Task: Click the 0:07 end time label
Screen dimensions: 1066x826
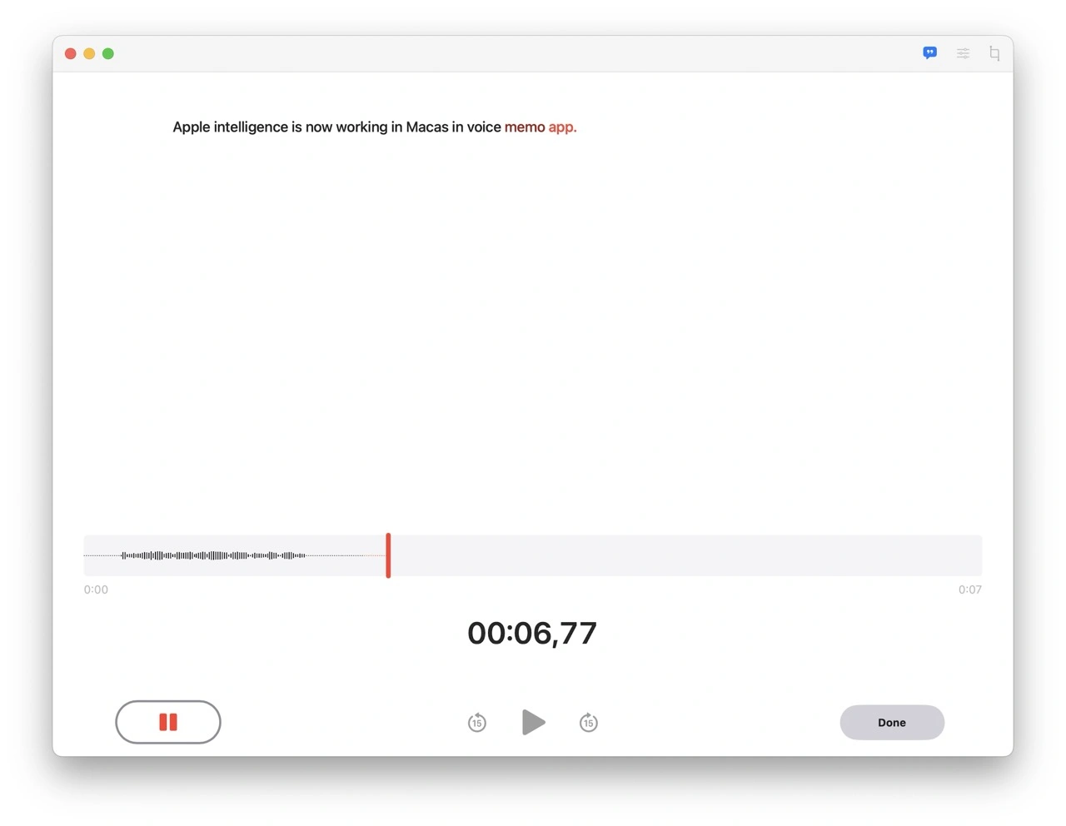Action: pyautogui.click(x=970, y=590)
